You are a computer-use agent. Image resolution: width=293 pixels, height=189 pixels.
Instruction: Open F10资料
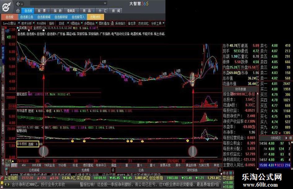pyautogui.click(x=41, y=23)
